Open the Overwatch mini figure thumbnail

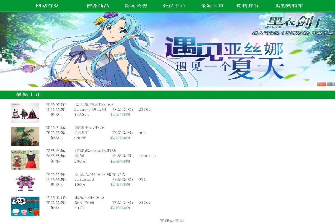tap(25, 183)
